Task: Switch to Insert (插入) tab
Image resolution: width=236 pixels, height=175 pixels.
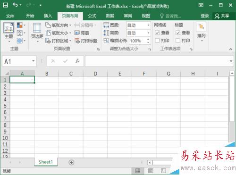Action: [x=48, y=16]
